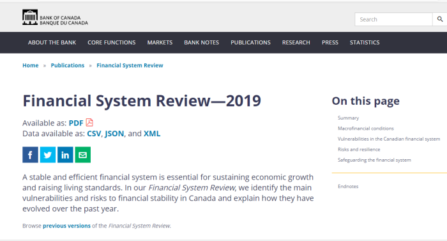
Task: Jump to Summary section
Action: tap(349, 118)
